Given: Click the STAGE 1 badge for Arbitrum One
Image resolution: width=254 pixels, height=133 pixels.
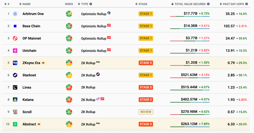Looking at the screenshot, I should point(146,14).
